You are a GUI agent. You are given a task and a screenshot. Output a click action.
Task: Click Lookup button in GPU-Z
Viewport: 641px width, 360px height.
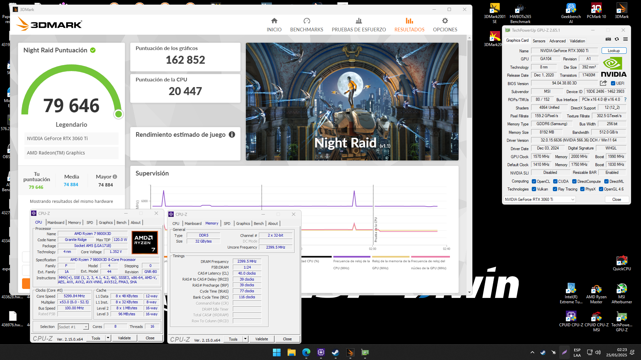point(614,51)
